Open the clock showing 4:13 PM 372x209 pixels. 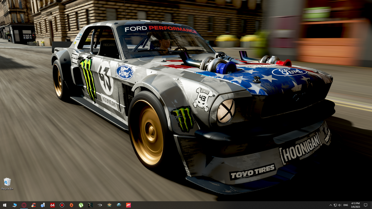[355, 205]
